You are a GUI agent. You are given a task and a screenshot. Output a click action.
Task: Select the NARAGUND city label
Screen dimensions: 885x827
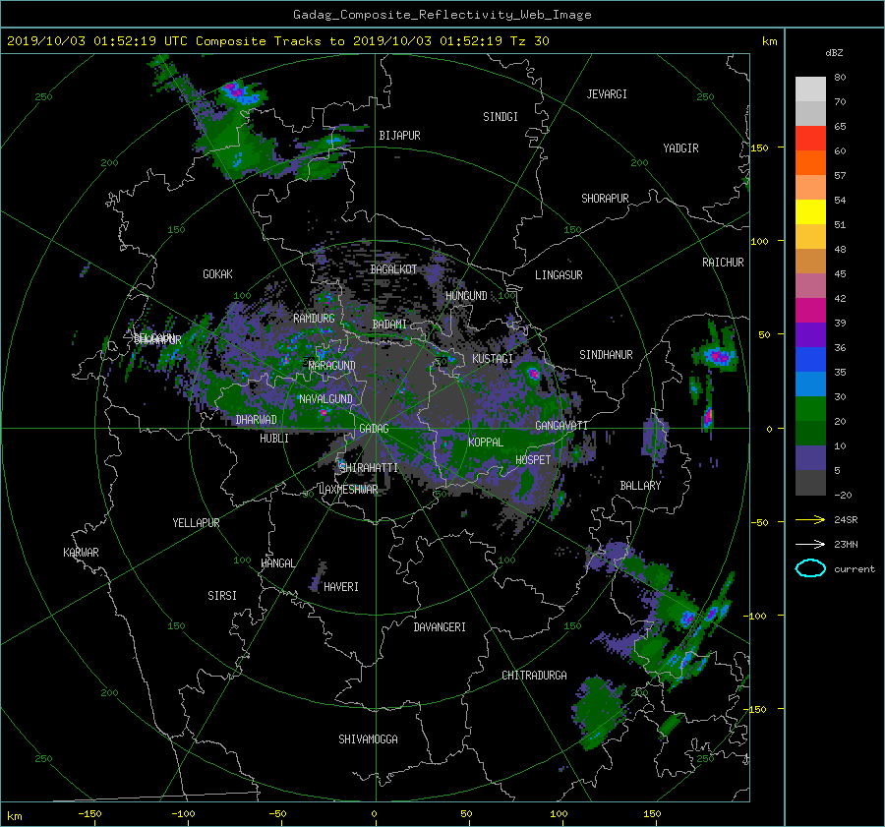[x=332, y=366]
